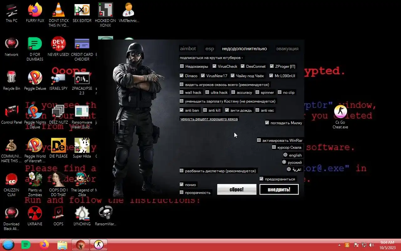Enable the anti vac checkbox
The height and width of the screenshot is (251, 401).
pyautogui.click(x=257, y=110)
